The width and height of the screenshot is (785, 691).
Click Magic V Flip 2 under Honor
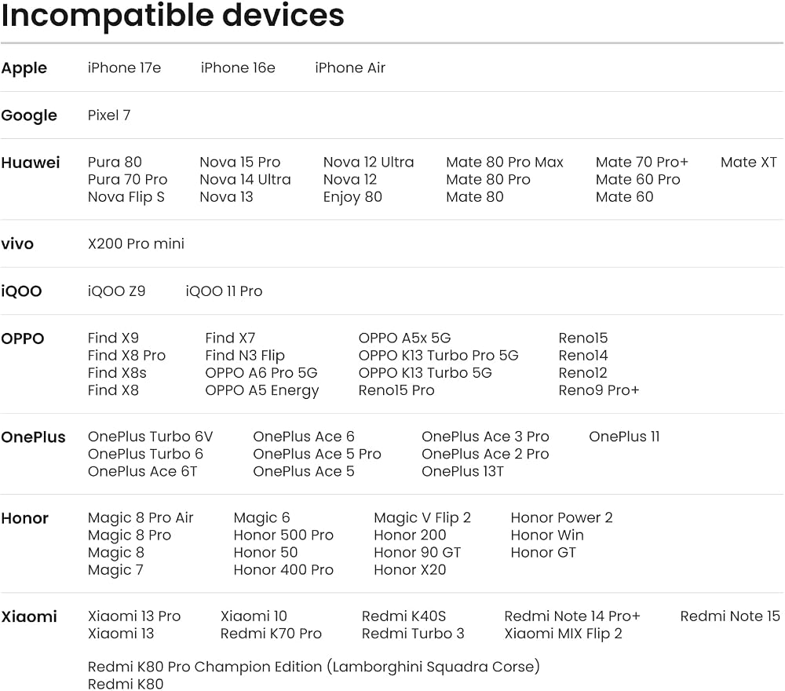click(422, 518)
